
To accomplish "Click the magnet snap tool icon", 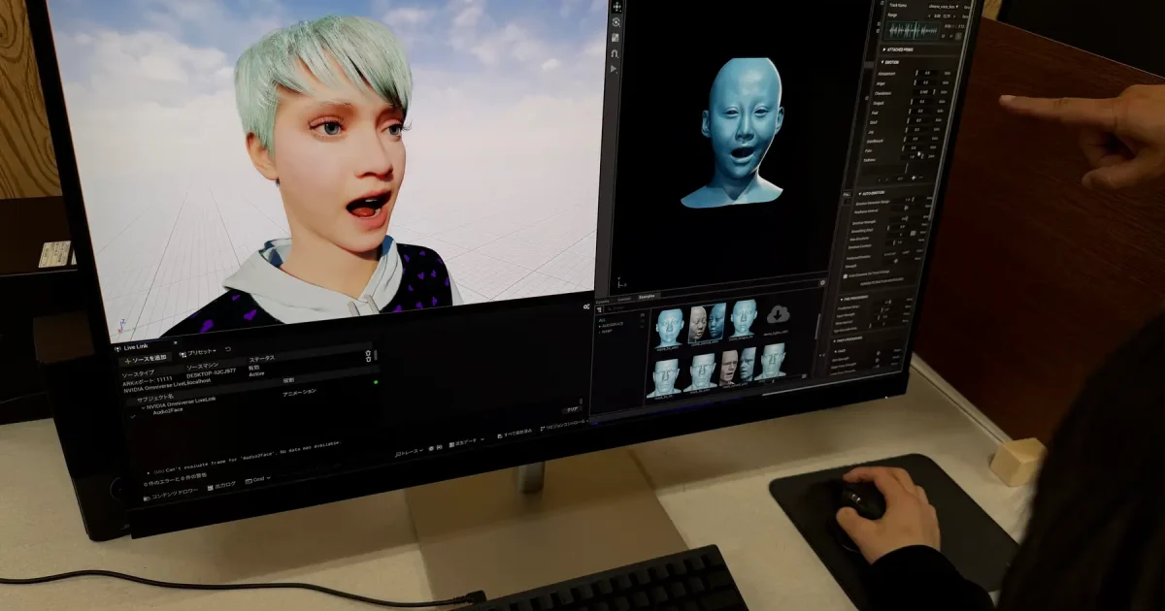I will click(x=615, y=52).
